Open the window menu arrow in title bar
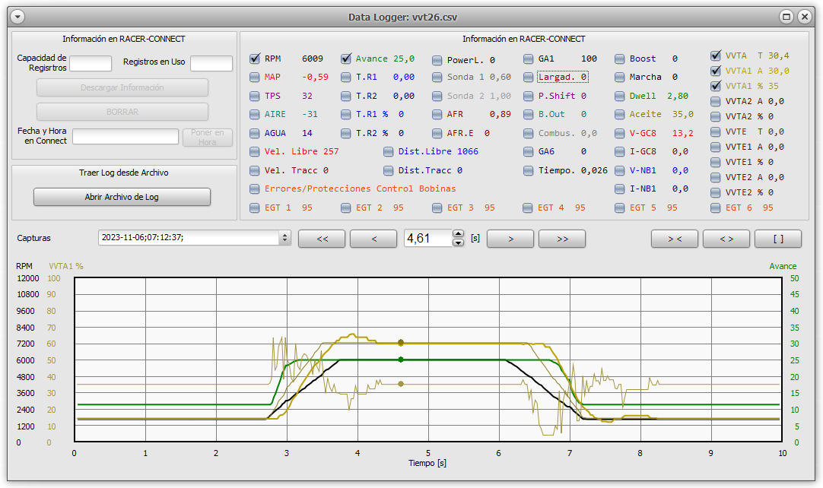This screenshot has height=488, width=823. click(x=17, y=17)
